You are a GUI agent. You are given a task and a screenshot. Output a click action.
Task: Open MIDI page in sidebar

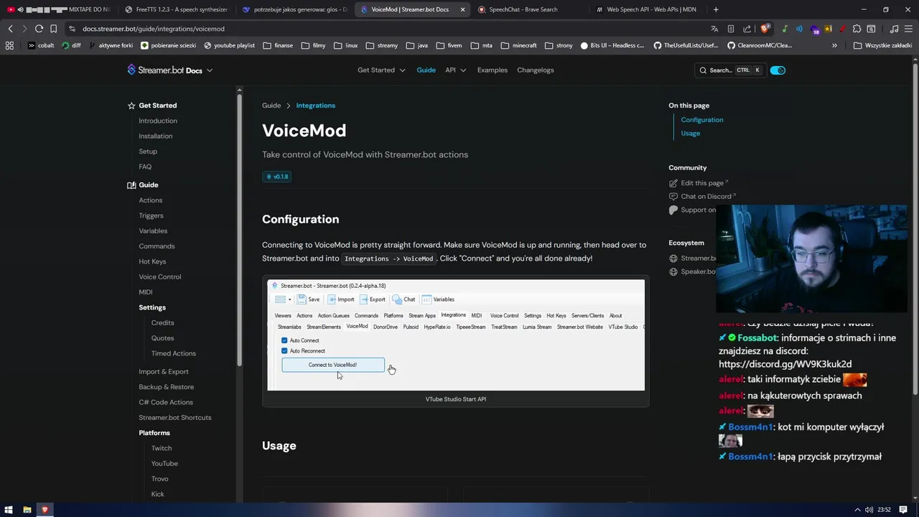(x=146, y=292)
